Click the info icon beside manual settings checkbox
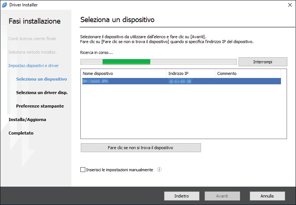Viewport: 296px width, 205px height. click(x=159, y=170)
